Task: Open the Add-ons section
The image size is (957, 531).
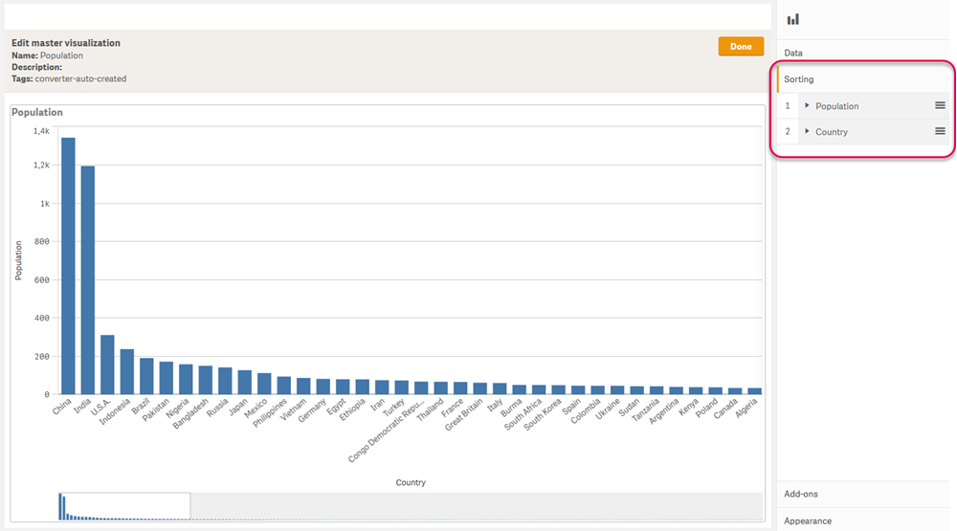Action: coord(863,494)
